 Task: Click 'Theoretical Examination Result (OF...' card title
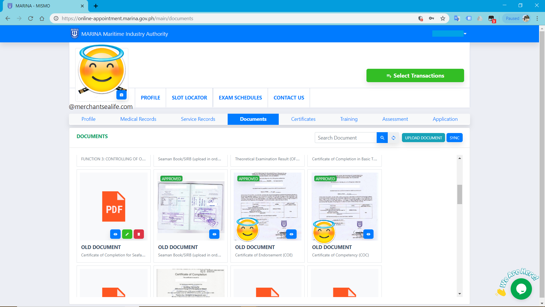(x=267, y=159)
